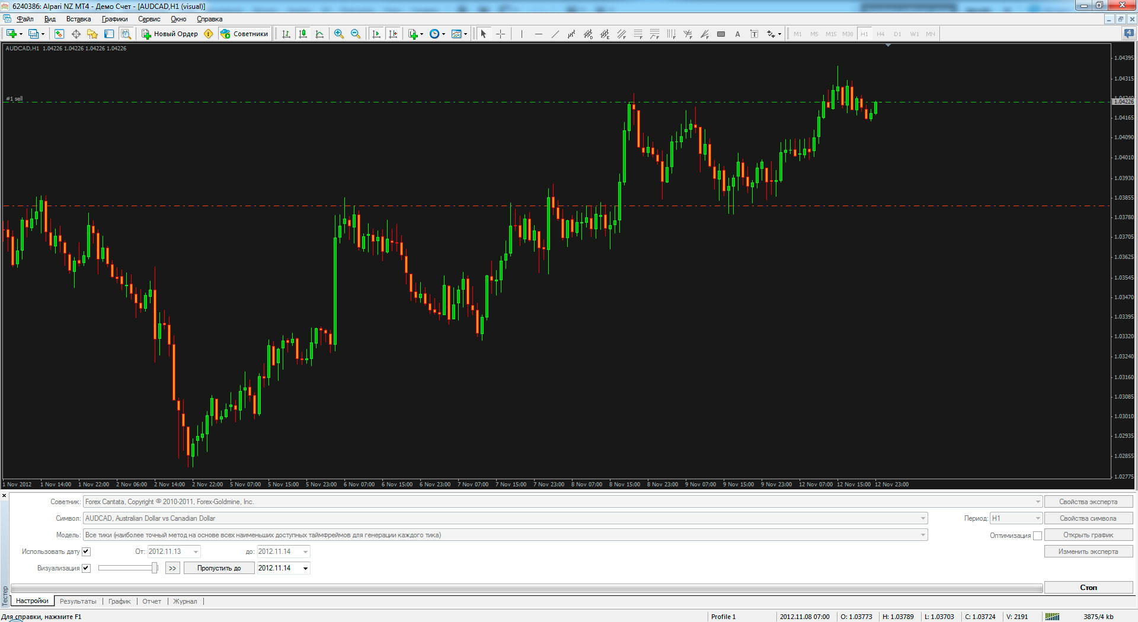Open the Navigator star folder icon
The width and height of the screenshot is (1138, 622).
pos(92,34)
